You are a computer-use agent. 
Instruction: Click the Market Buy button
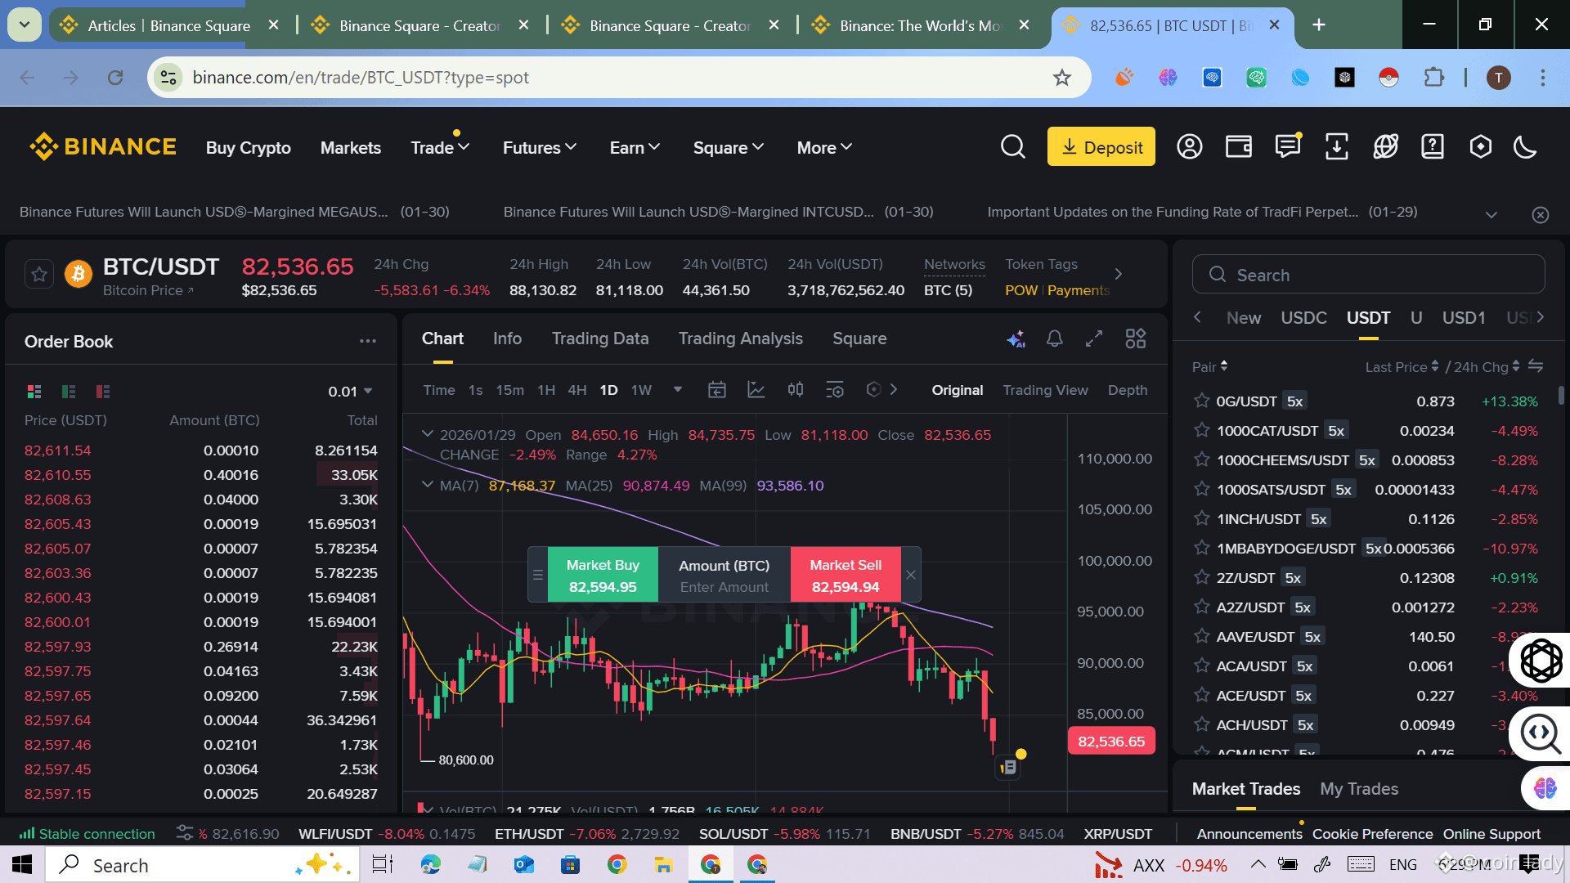point(603,575)
